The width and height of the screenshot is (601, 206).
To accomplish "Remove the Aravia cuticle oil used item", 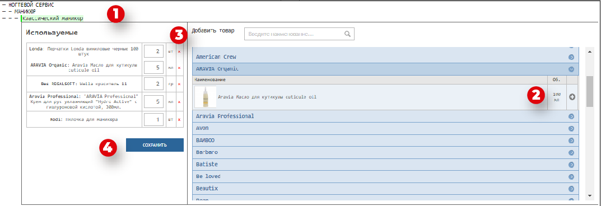I will pos(179,68).
